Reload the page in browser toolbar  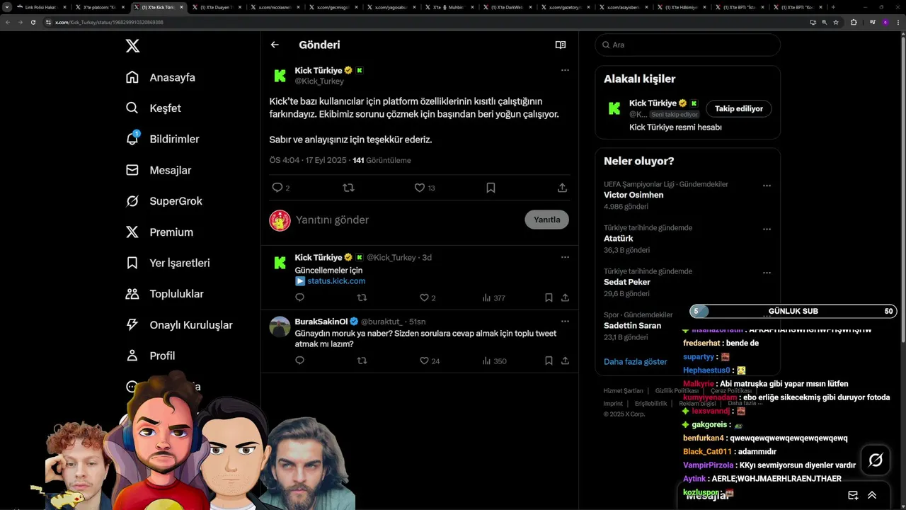pyautogui.click(x=33, y=22)
